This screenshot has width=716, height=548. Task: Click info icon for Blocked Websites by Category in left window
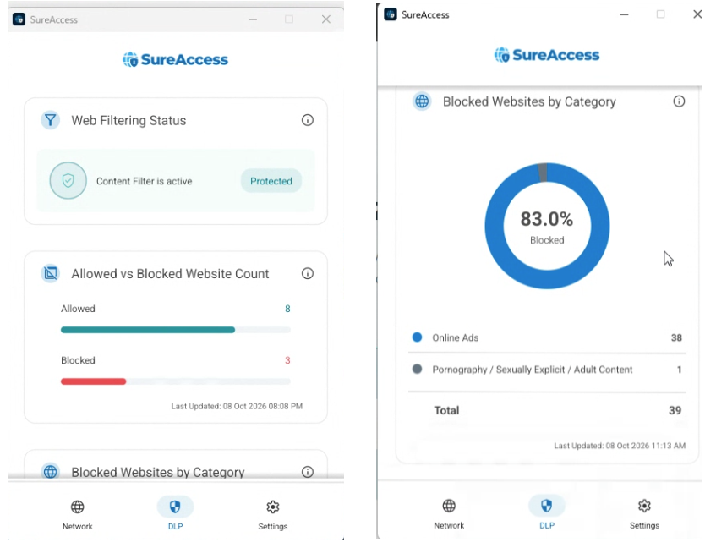tap(308, 472)
